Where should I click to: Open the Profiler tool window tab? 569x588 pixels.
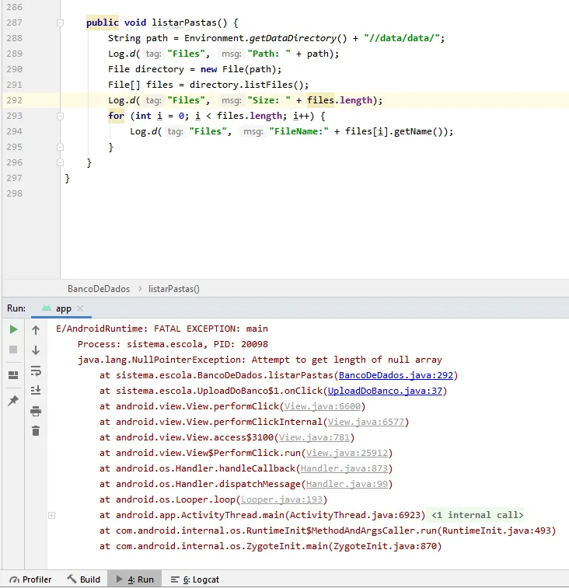pyautogui.click(x=30, y=579)
